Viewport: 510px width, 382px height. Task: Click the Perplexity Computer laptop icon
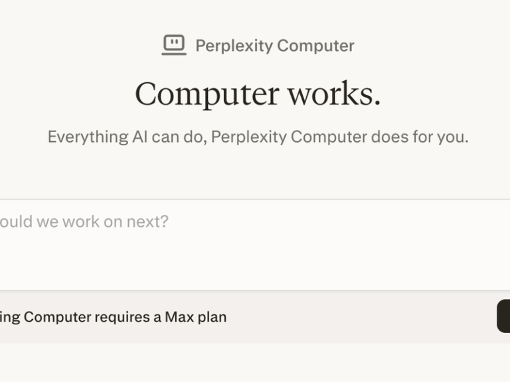174,45
